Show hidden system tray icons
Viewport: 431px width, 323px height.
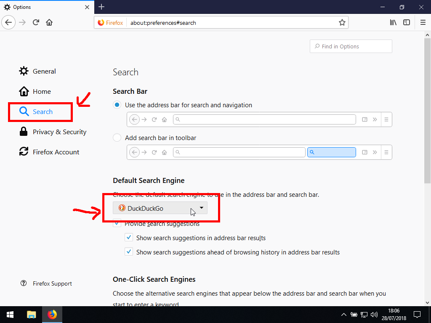(343, 315)
